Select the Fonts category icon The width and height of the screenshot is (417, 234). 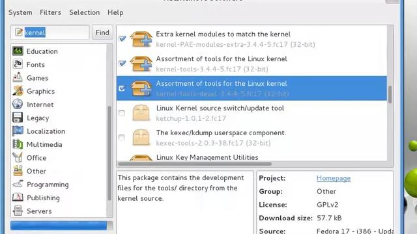pyautogui.click(x=18, y=64)
